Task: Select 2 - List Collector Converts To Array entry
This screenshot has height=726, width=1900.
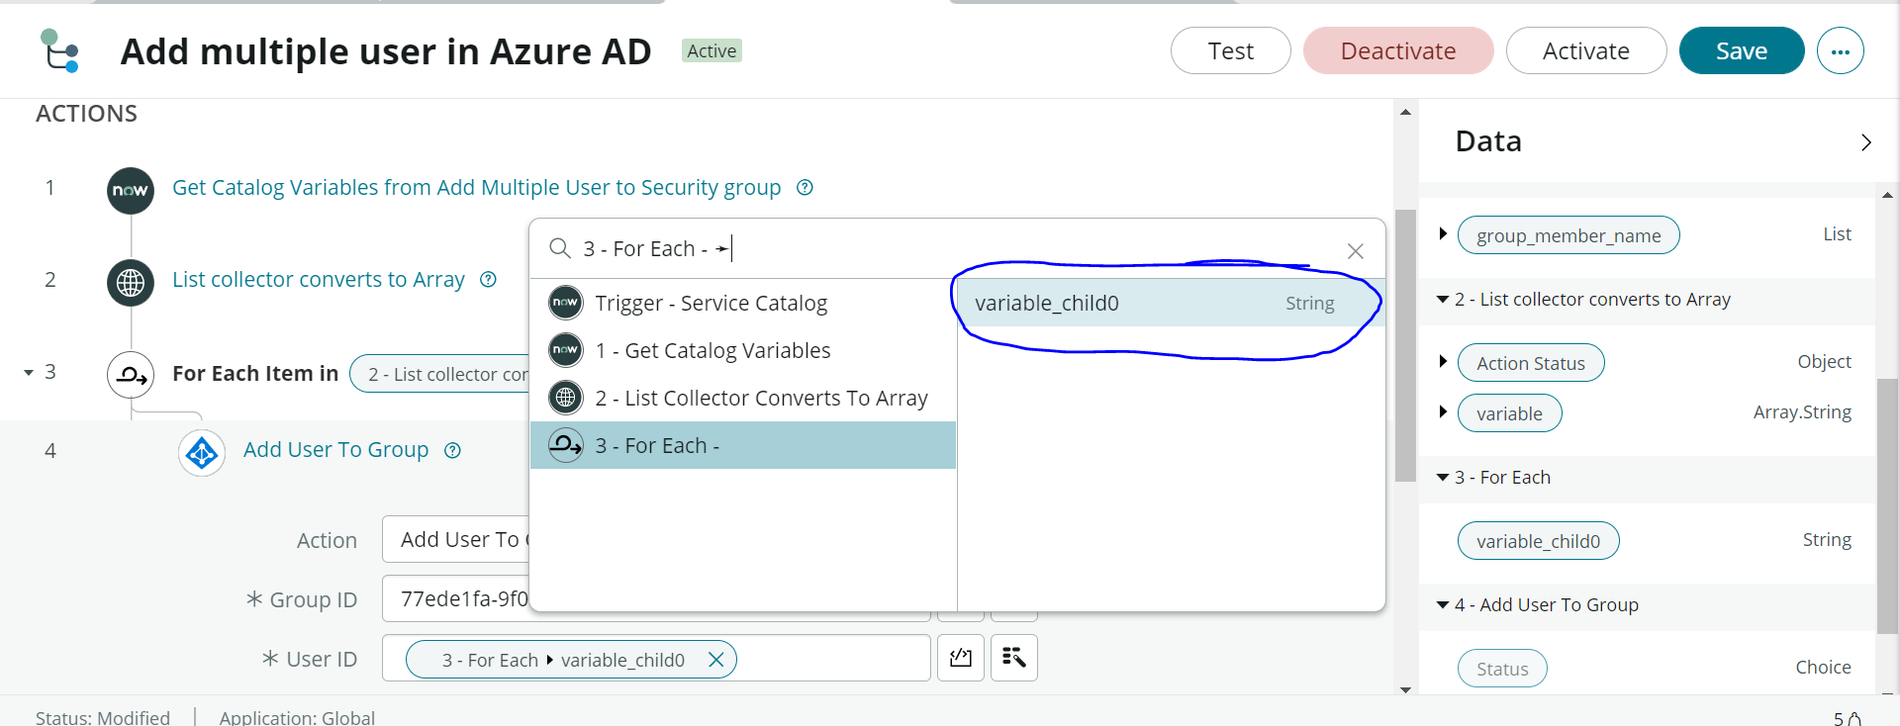Action: click(x=743, y=398)
